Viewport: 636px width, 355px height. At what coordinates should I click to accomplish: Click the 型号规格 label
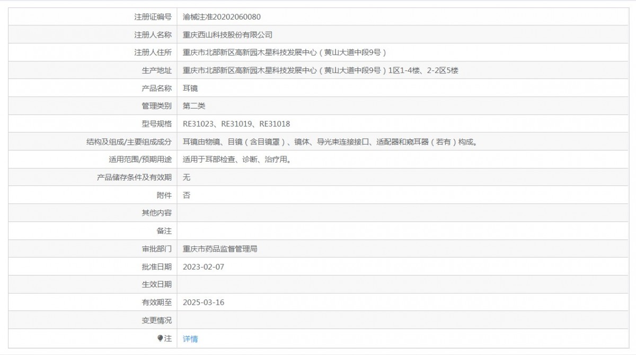157,124
